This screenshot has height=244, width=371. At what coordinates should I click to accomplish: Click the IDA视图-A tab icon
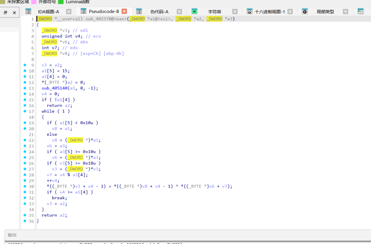pos(28,11)
